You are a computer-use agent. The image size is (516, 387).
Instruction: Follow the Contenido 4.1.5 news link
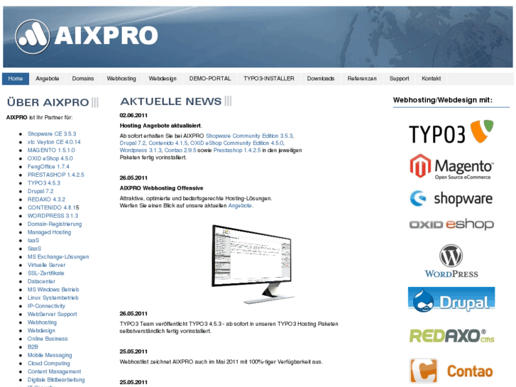[168, 143]
